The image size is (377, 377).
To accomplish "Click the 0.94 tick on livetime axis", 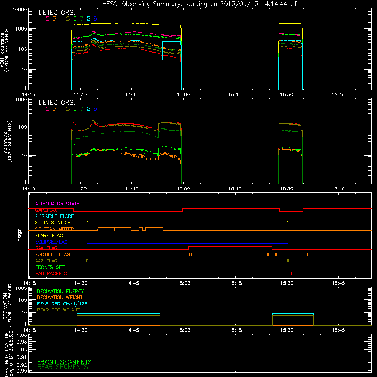I will 22,357.
